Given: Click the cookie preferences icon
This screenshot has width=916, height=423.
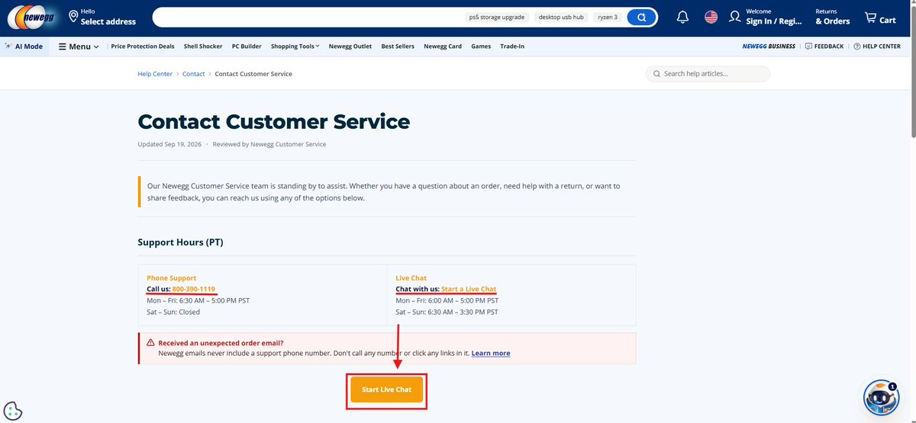Looking at the screenshot, I should click(x=12, y=411).
